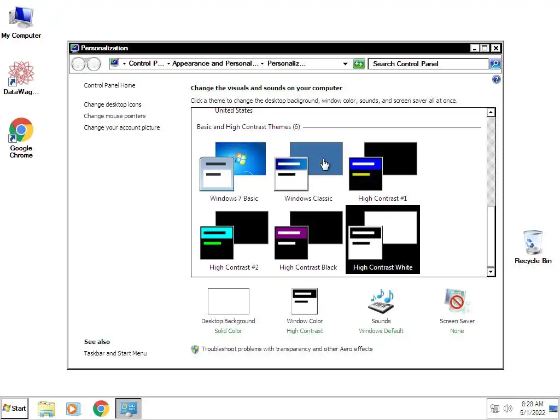The width and height of the screenshot is (560, 420).
Task: Click the theme list scroll up arrow
Action: [x=491, y=113]
